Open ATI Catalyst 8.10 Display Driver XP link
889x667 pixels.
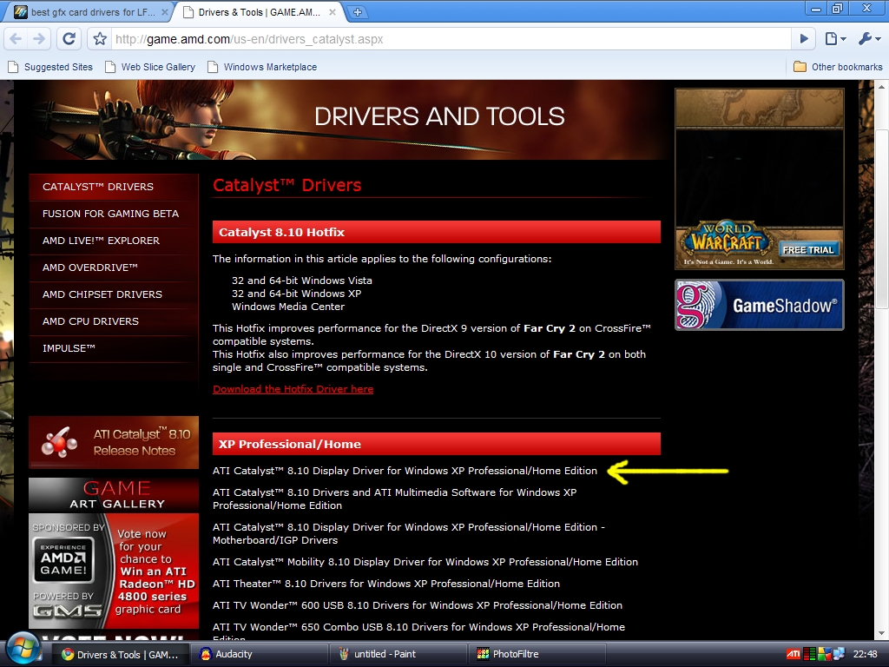pos(405,471)
